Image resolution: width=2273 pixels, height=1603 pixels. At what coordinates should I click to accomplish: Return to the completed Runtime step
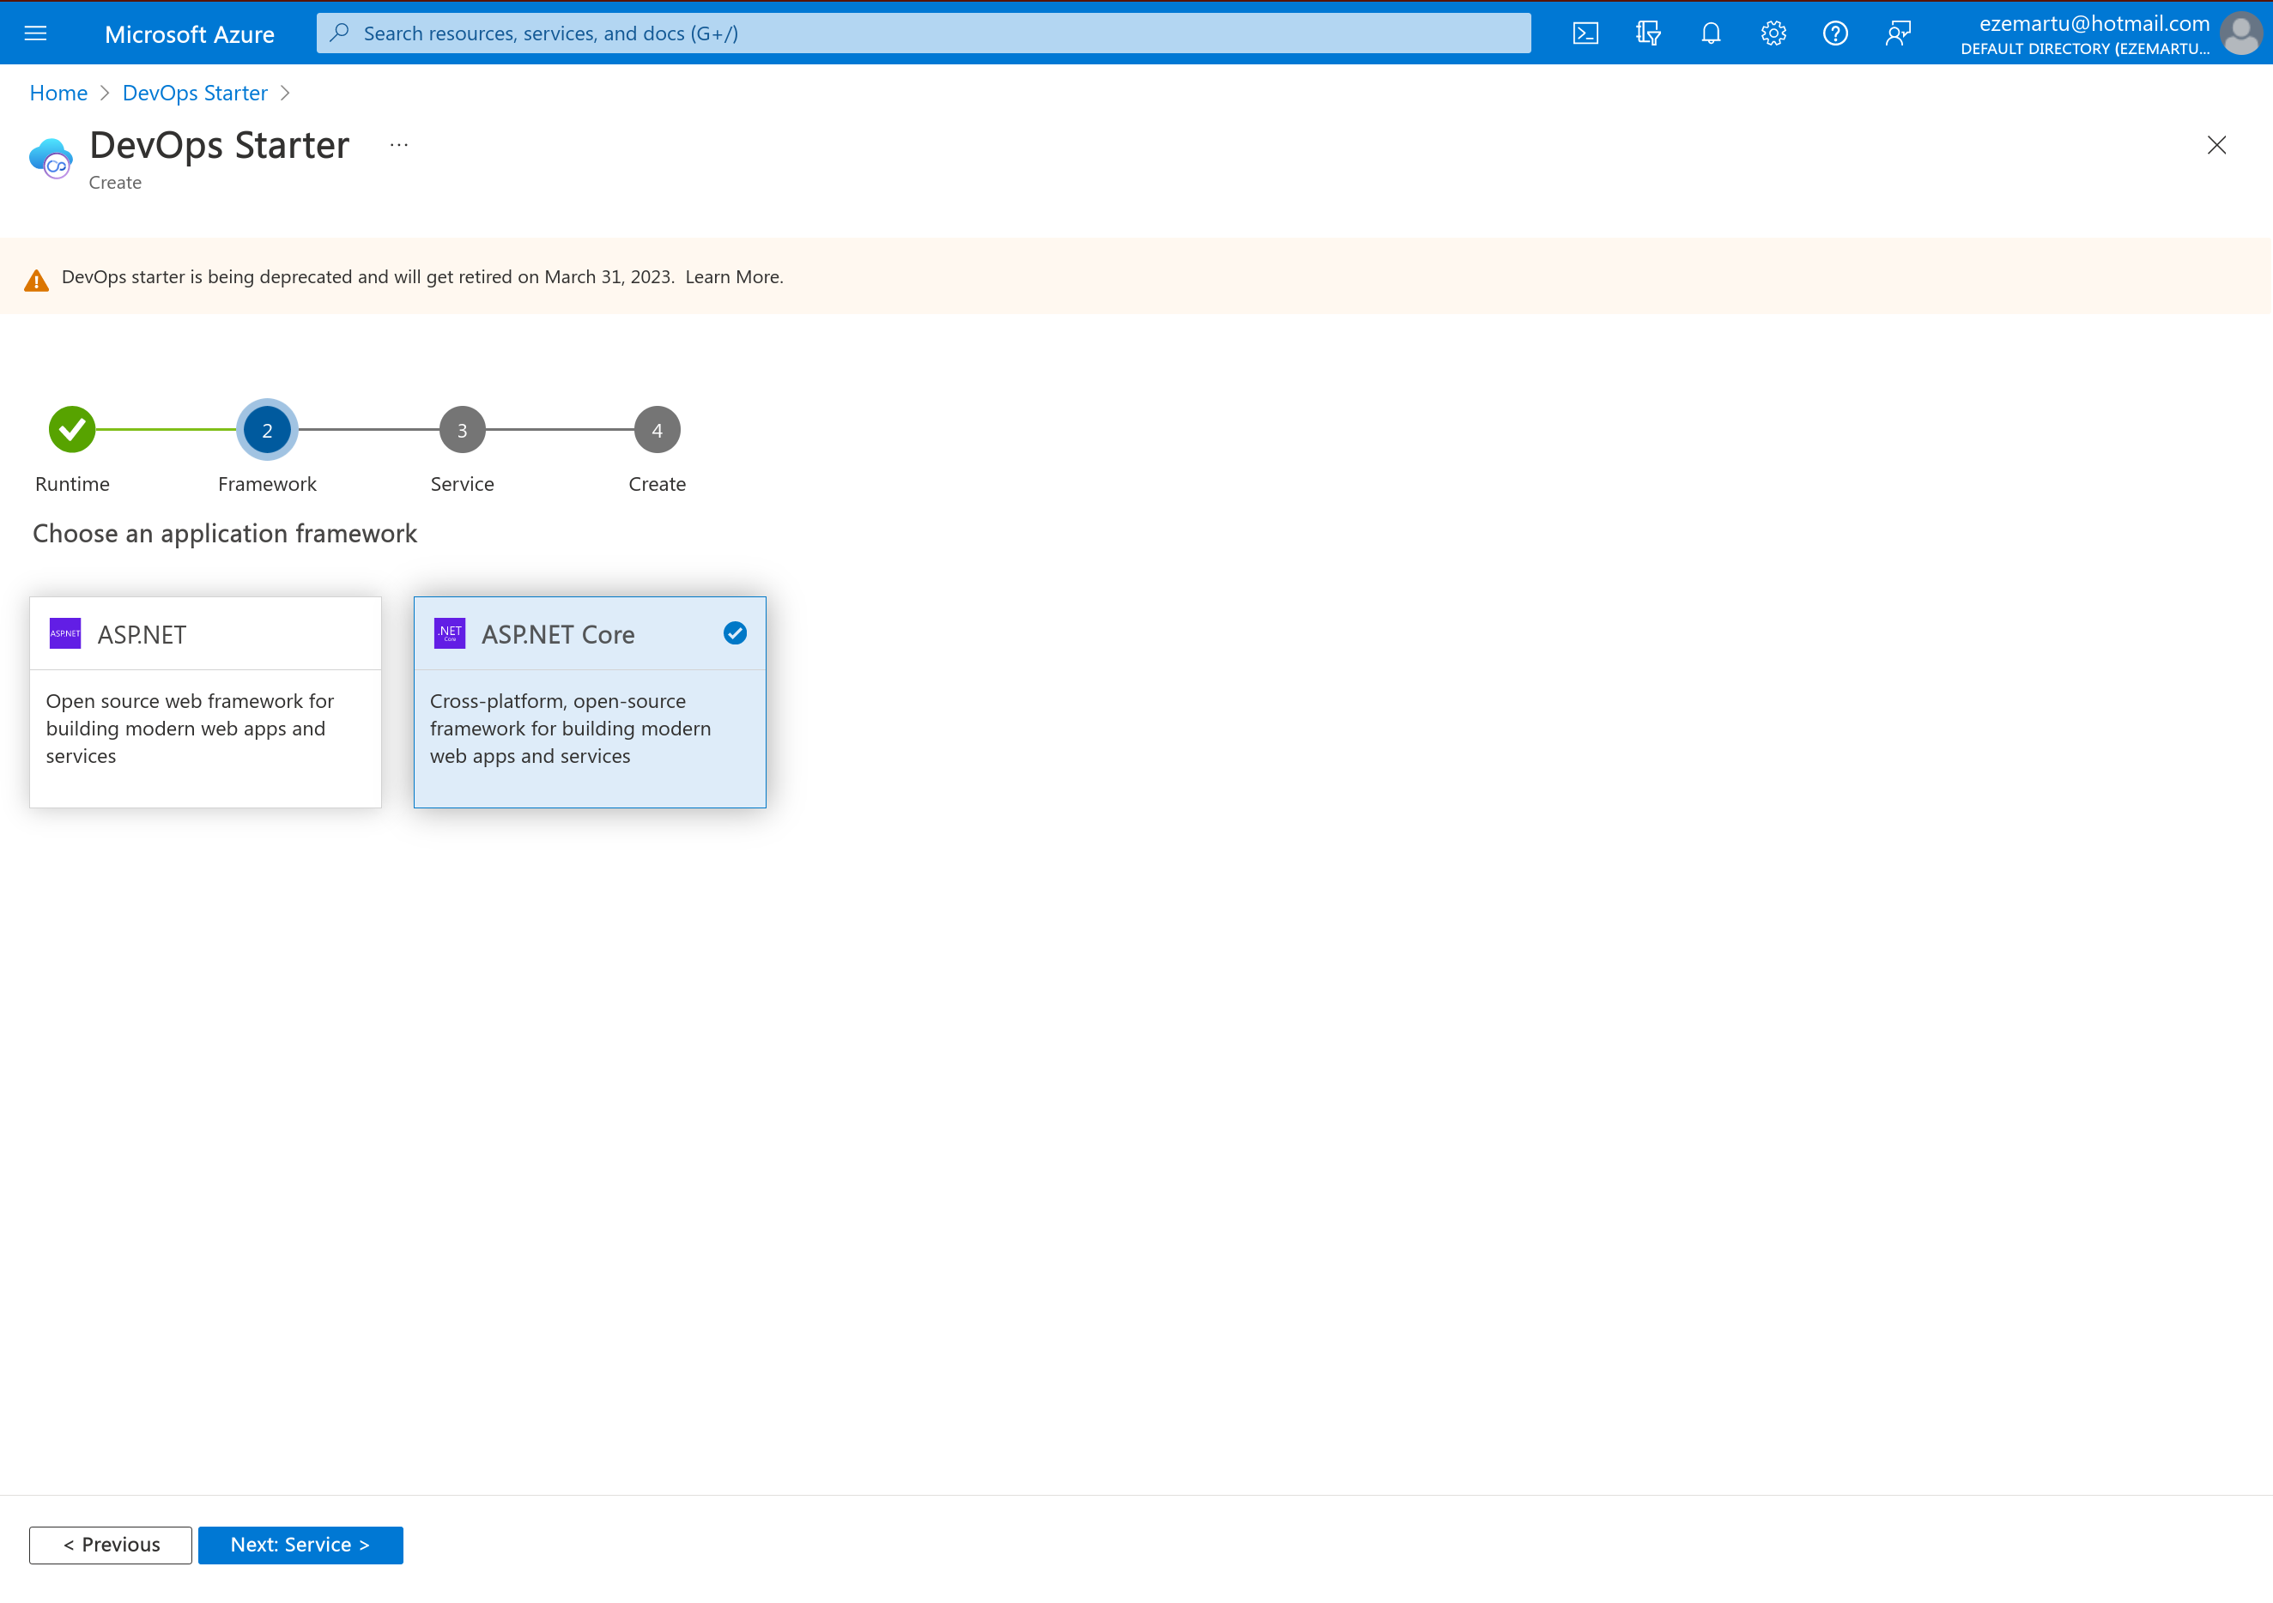(70, 428)
